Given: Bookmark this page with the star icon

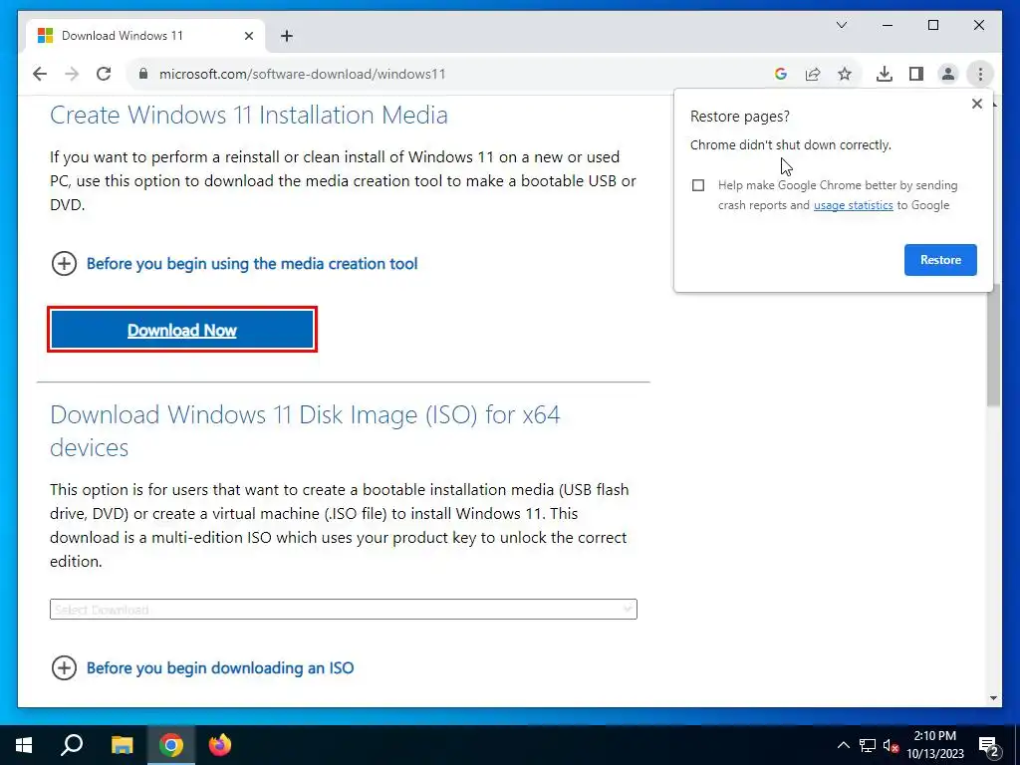Looking at the screenshot, I should pyautogui.click(x=845, y=74).
